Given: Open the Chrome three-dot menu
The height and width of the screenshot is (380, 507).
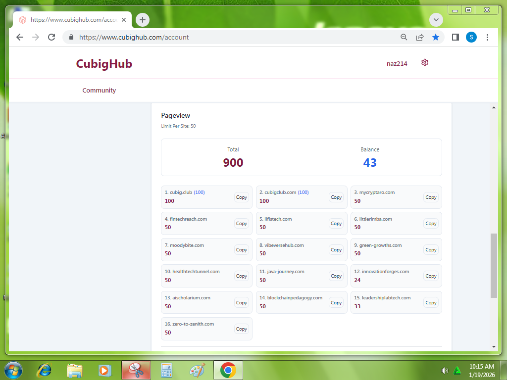Looking at the screenshot, I should pos(488,37).
